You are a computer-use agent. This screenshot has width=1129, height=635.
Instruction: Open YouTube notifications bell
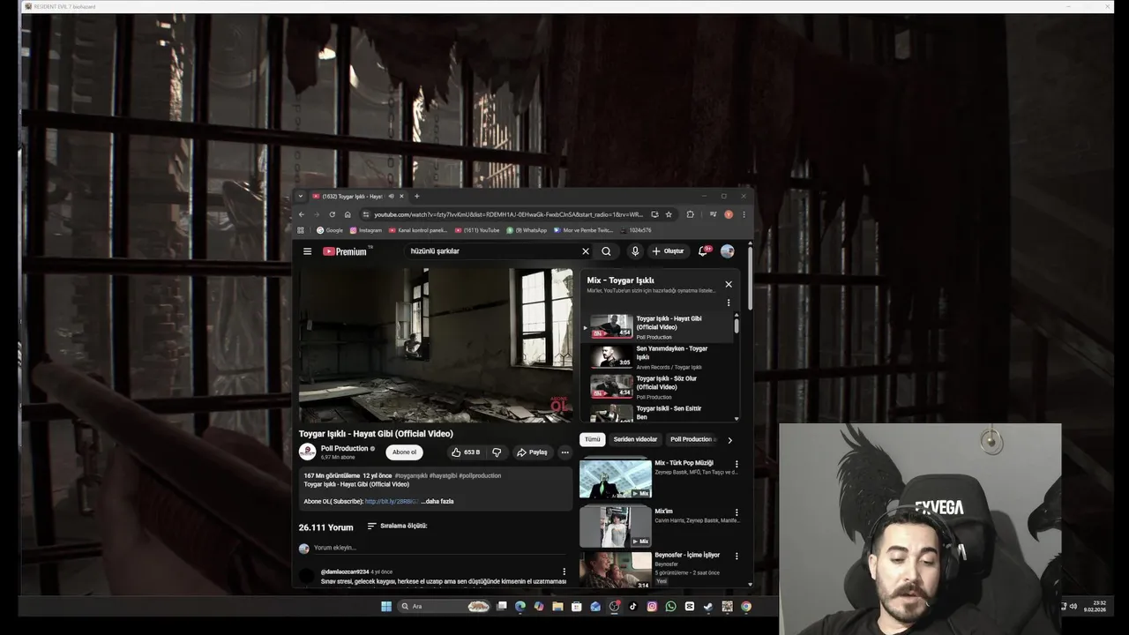click(x=703, y=251)
